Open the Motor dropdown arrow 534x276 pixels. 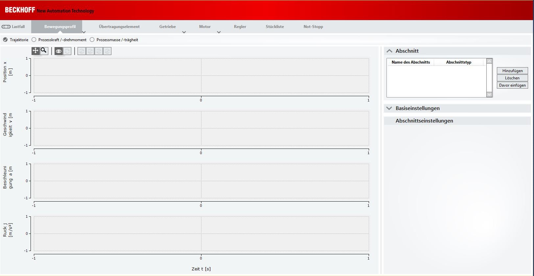[x=219, y=32]
